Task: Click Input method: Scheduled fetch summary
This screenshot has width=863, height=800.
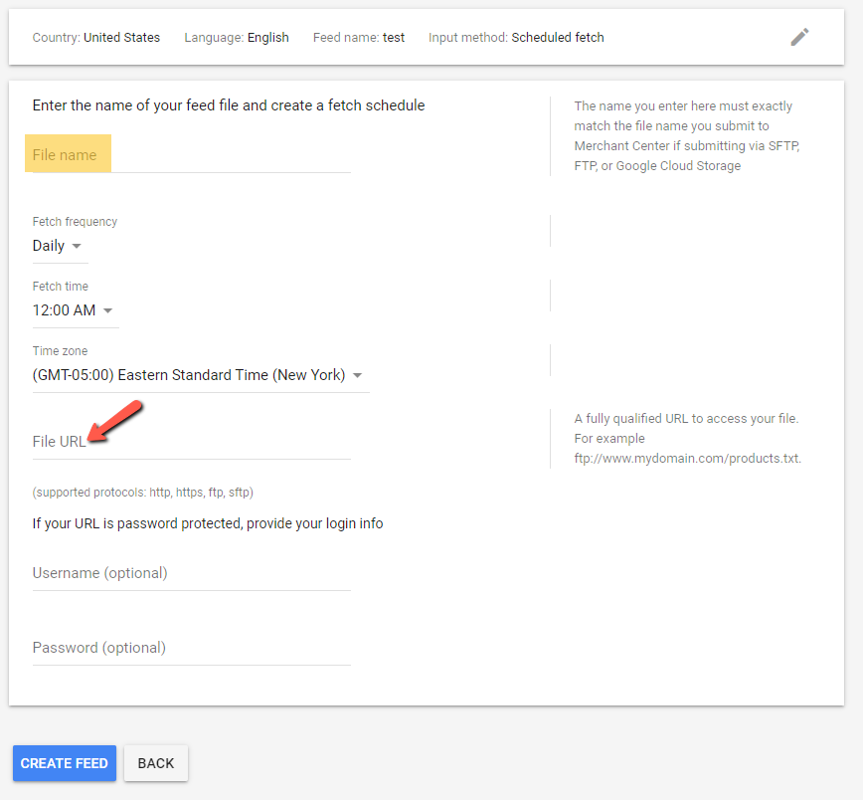Action: [516, 38]
